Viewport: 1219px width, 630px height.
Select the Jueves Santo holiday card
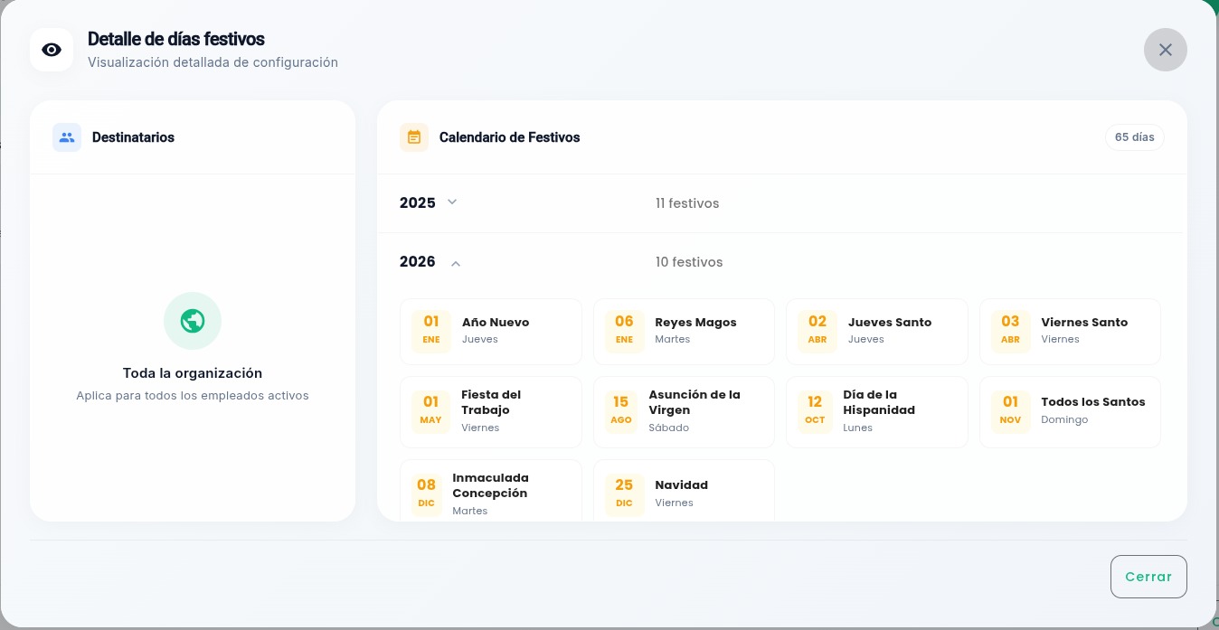(876, 331)
